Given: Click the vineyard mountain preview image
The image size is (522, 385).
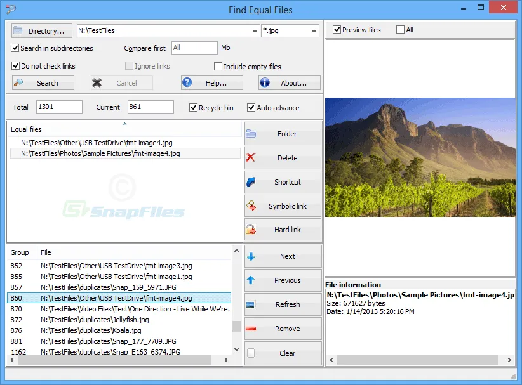Looking at the screenshot, I should pos(420,157).
